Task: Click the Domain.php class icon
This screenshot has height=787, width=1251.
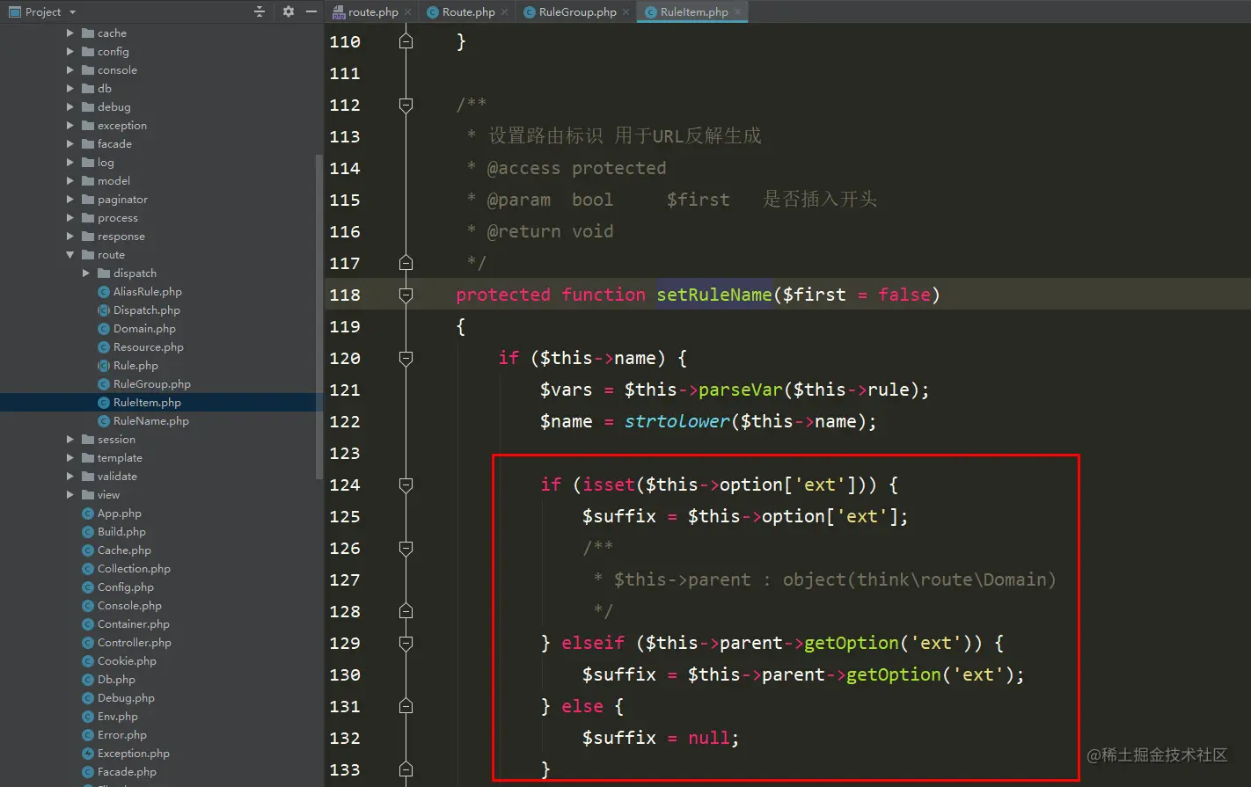Action: tap(104, 329)
